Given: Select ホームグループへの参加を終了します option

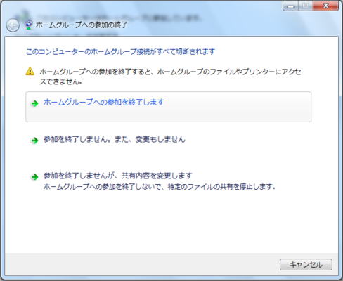Looking at the screenshot, I should (x=103, y=102).
